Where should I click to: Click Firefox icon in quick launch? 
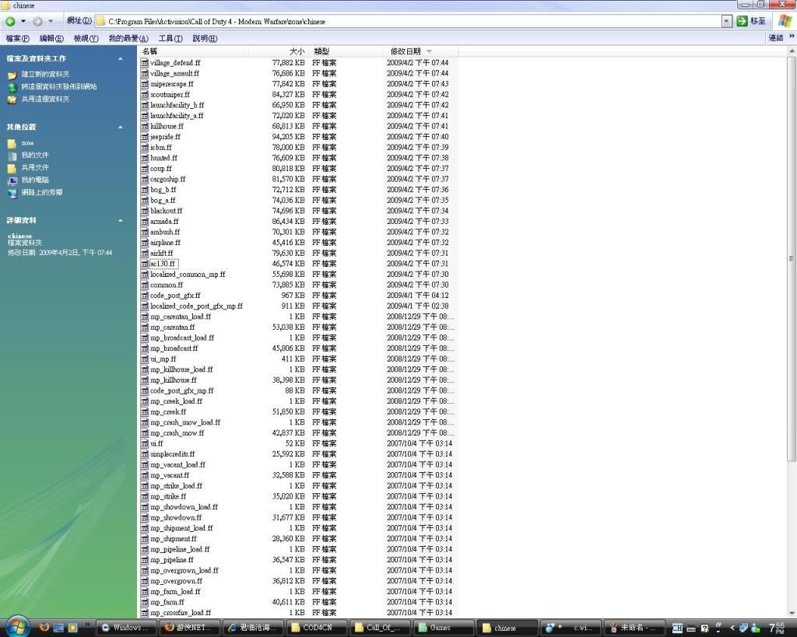pos(44,627)
